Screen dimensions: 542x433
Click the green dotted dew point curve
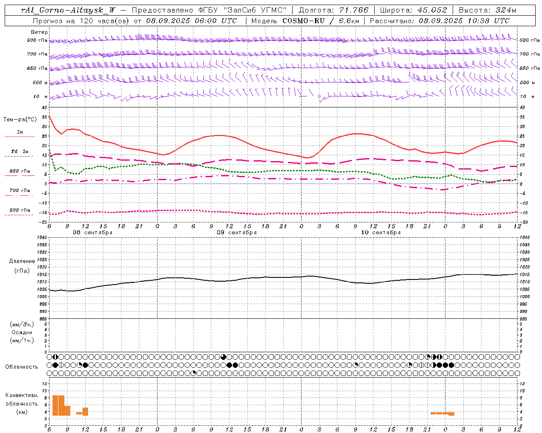coord(284,171)
